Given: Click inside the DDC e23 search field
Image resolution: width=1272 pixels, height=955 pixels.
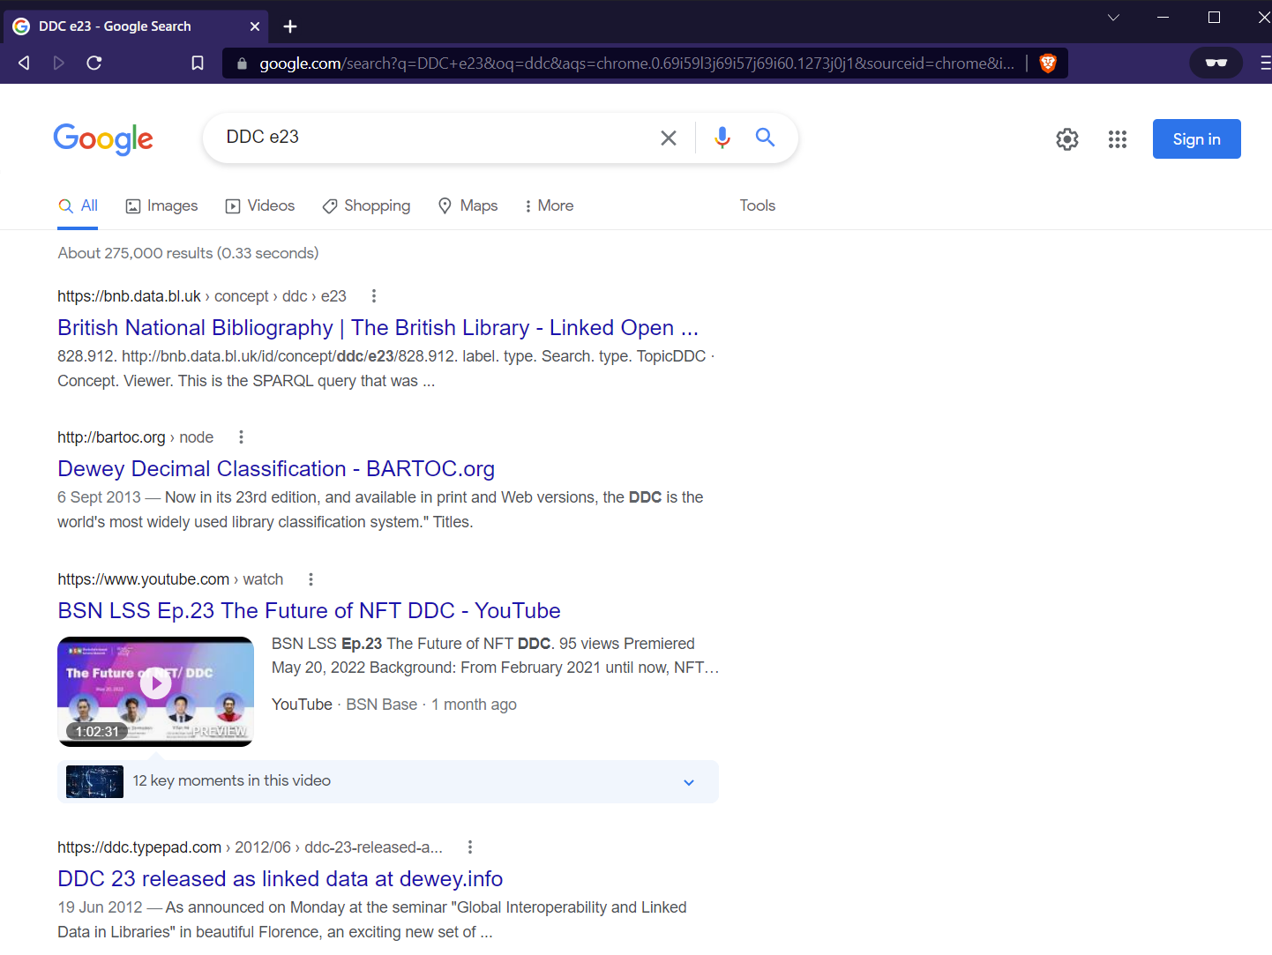Looking at the screenshot, I should coord(432,138).
